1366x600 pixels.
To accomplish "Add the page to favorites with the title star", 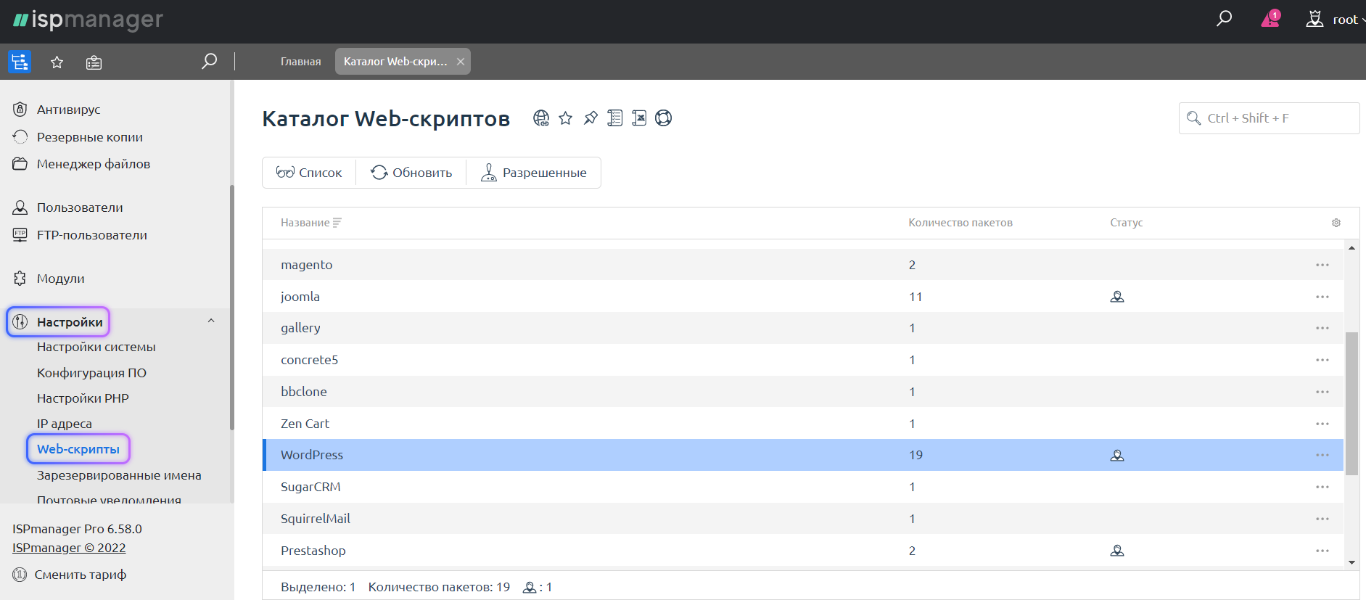I will click(566, 118).
